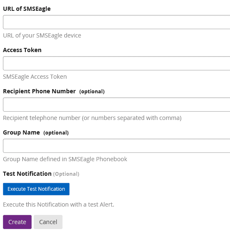Click the 'URL of your SMSEagle device' hint
Screen dimensions: 230x232
coord(42,35)
